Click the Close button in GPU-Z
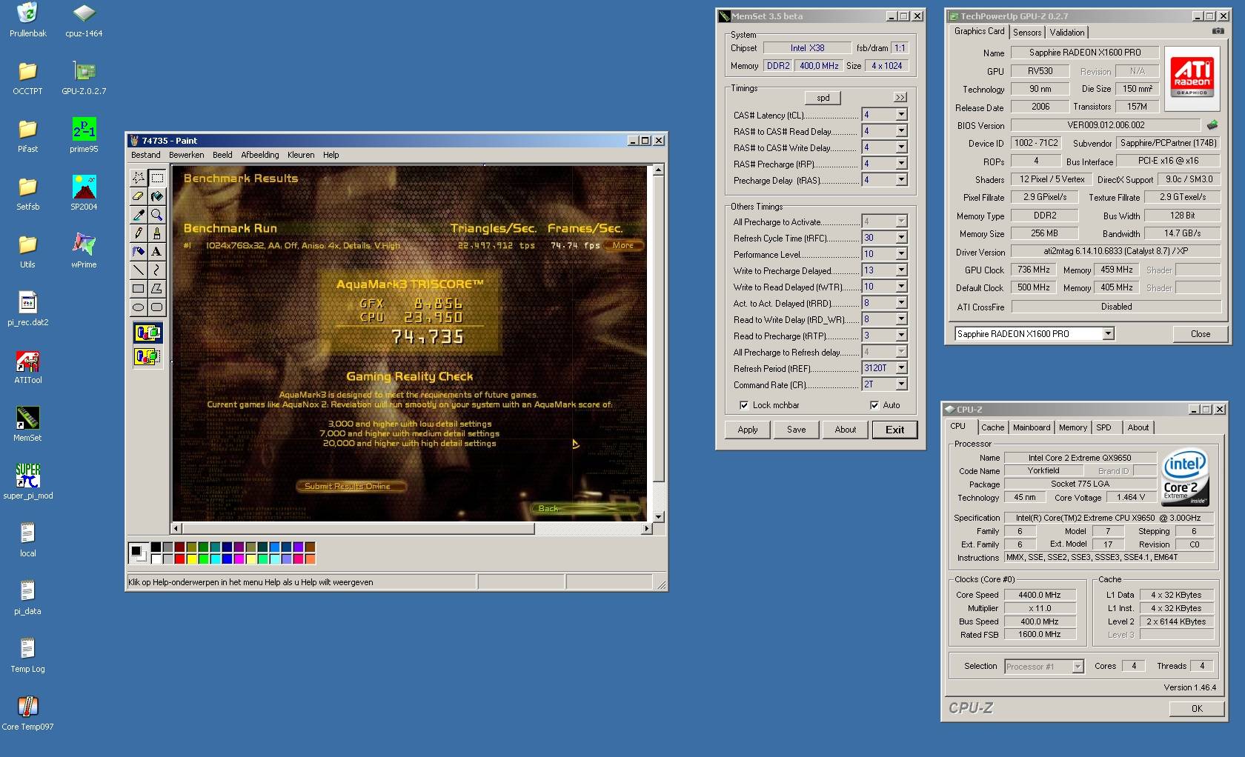The height and width of the screenshot is (757, 1245). pos(1201,334)
